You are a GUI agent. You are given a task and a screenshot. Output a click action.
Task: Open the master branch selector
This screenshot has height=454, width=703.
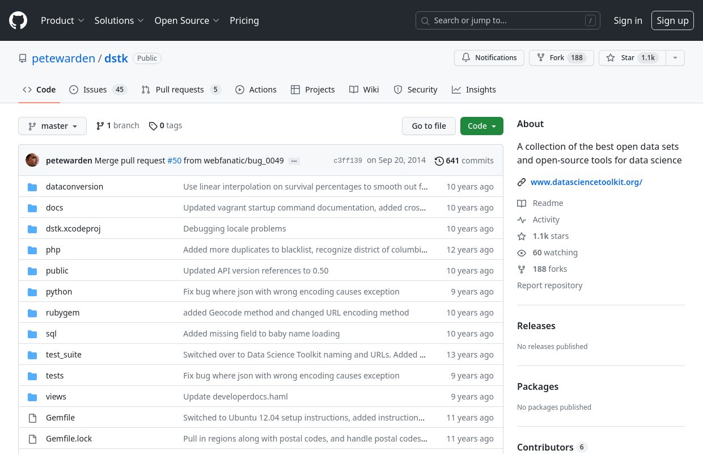(x=52, y=126)
